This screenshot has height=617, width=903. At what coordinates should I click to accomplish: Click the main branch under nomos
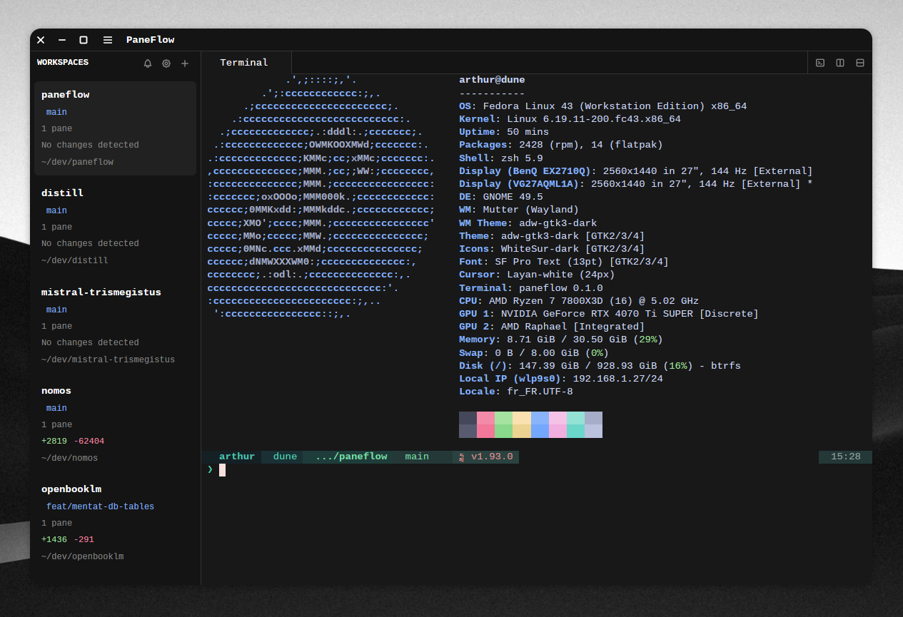[56, 407]
